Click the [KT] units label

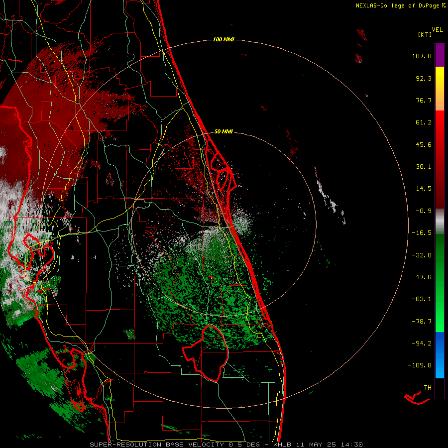(425, 34)
